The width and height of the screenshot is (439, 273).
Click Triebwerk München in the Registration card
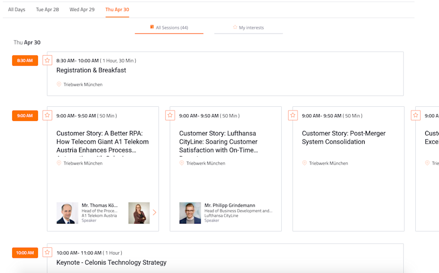pyautogui.click(x=83, y=85)
